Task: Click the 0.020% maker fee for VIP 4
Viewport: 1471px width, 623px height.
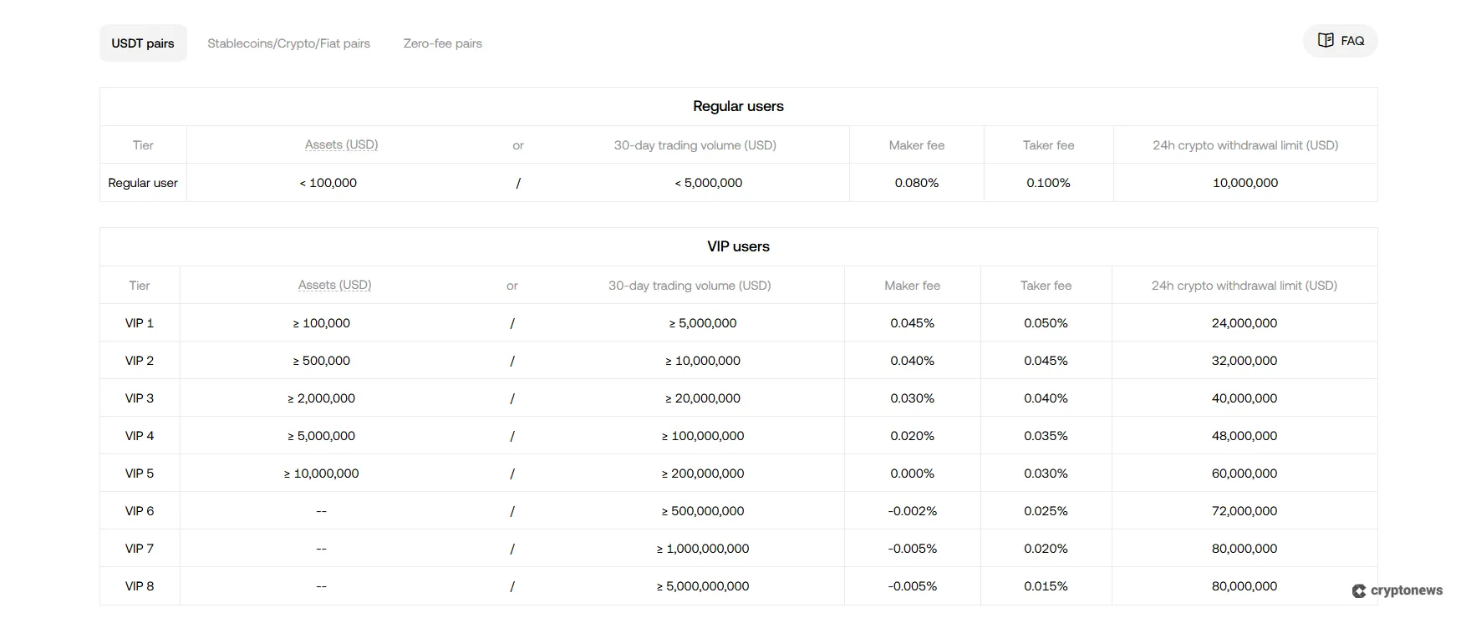Action: pos(912,436)
